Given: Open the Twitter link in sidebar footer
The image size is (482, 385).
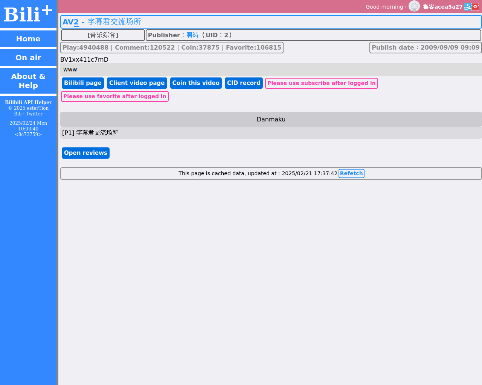Looking at the screenshot, I should pyautogui.click(x=34, y=114).
